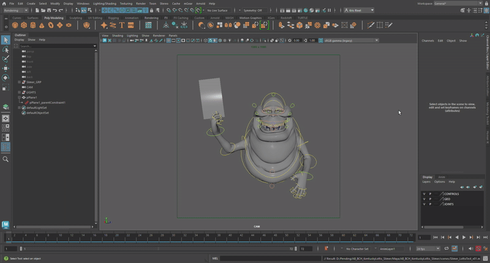Create a poly cube from shelf
The width and height of the screenshot is (490, 263).
point(24,25)
